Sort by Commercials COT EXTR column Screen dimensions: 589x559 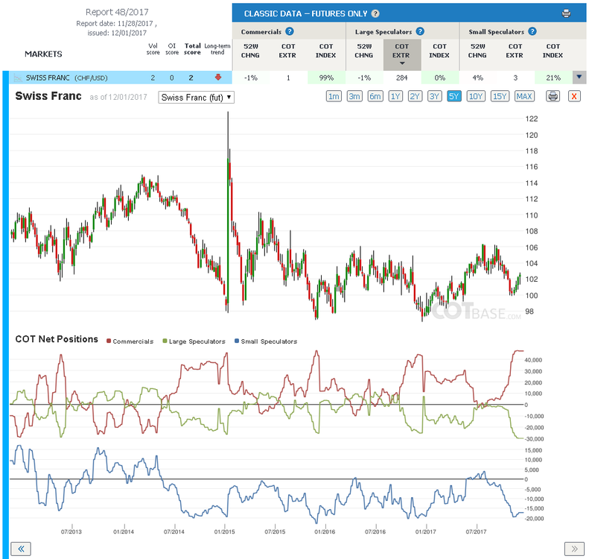pos(287,51)
